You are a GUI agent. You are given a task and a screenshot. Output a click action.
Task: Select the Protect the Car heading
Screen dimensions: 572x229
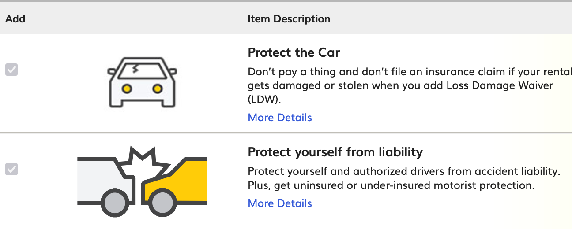[294, 53]
